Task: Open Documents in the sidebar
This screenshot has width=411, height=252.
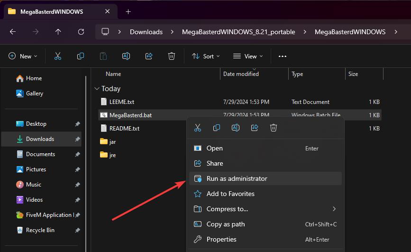Action: click(41, 154)
